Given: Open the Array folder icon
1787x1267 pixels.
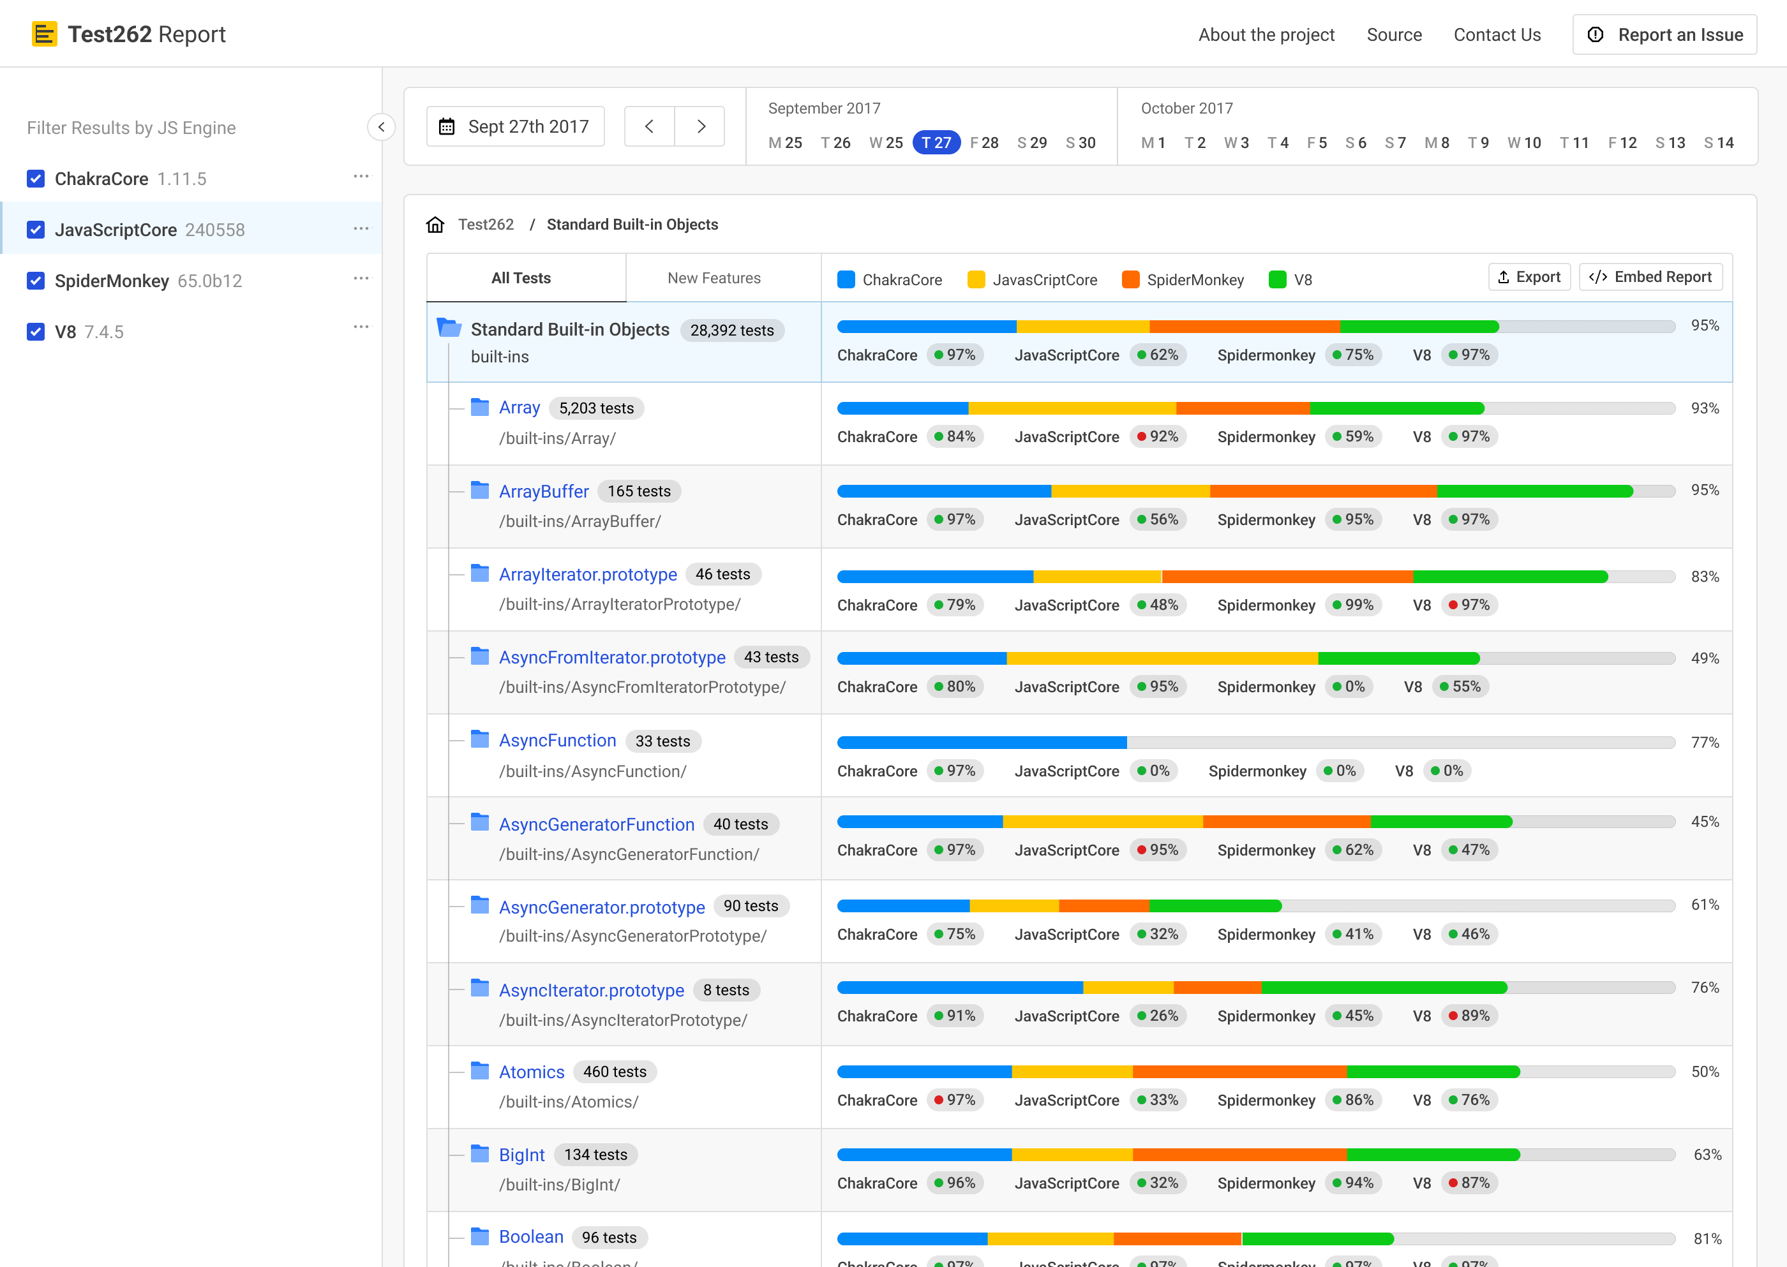Looking at the screenshot, I should click(480, 407).
